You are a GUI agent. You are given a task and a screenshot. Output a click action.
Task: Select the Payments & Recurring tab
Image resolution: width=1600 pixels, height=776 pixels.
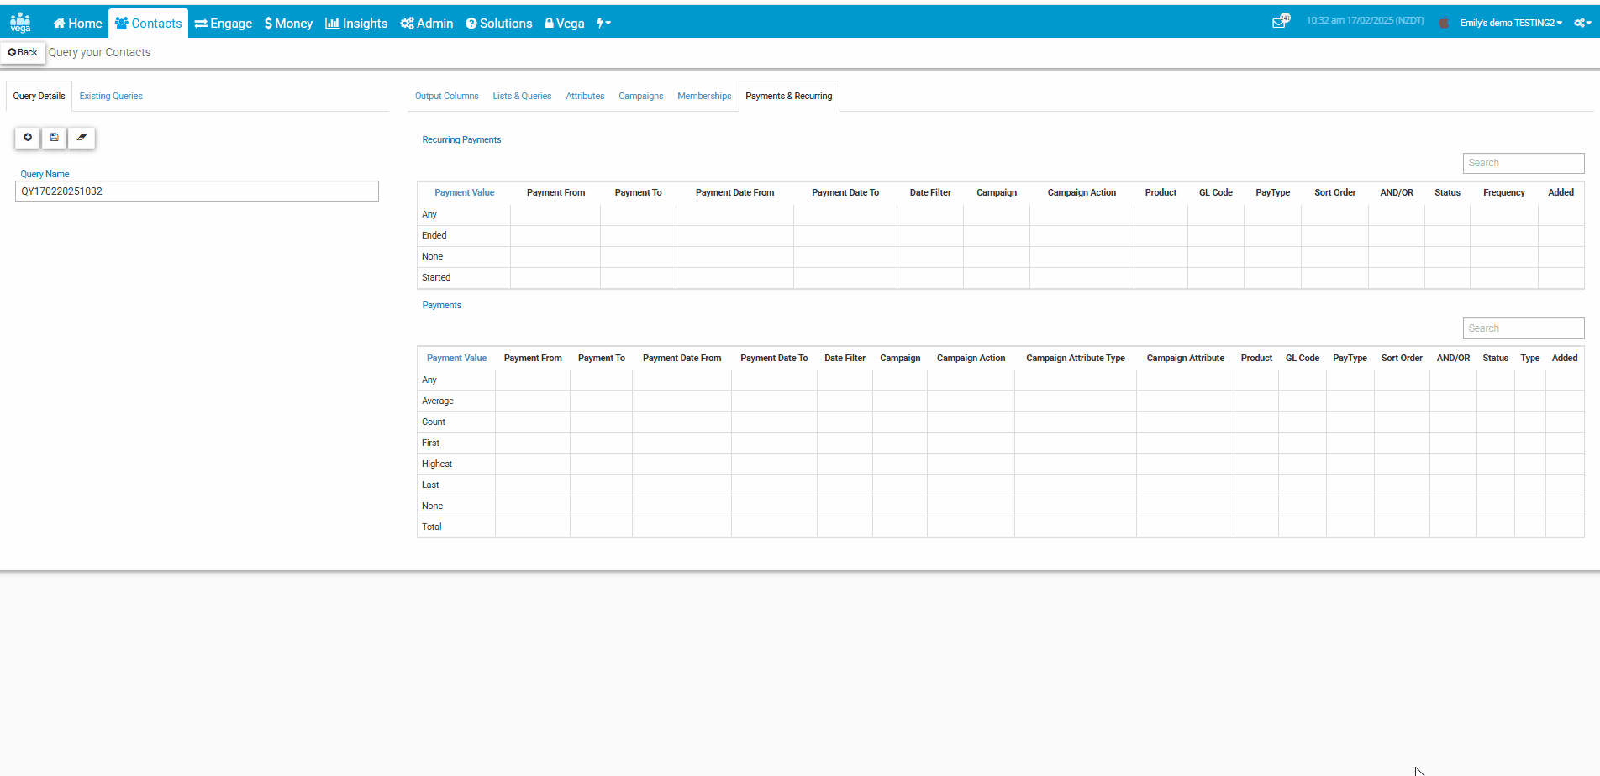789,96
